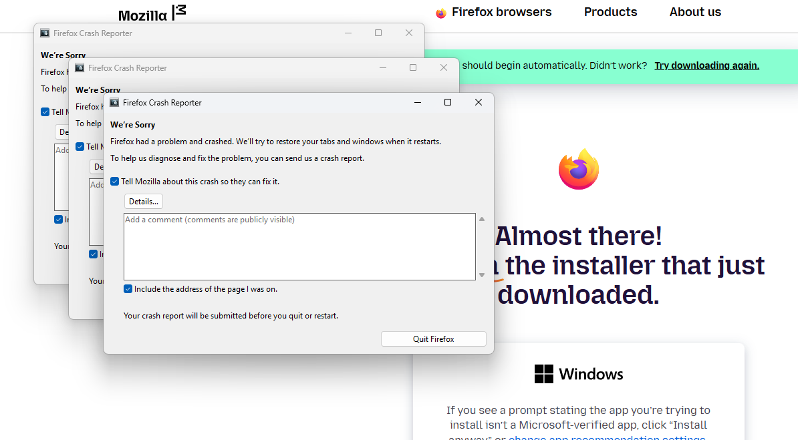Open the Products menu

pos(610,12)
